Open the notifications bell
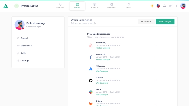Image resolution: width=189 pixels, height=106 pixels. click(x=165, y=6)
